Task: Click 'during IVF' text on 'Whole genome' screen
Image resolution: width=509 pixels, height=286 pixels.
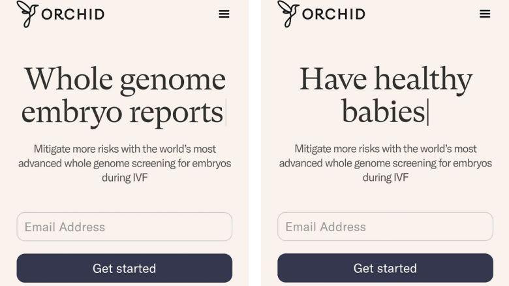Action: coord(125,177)
